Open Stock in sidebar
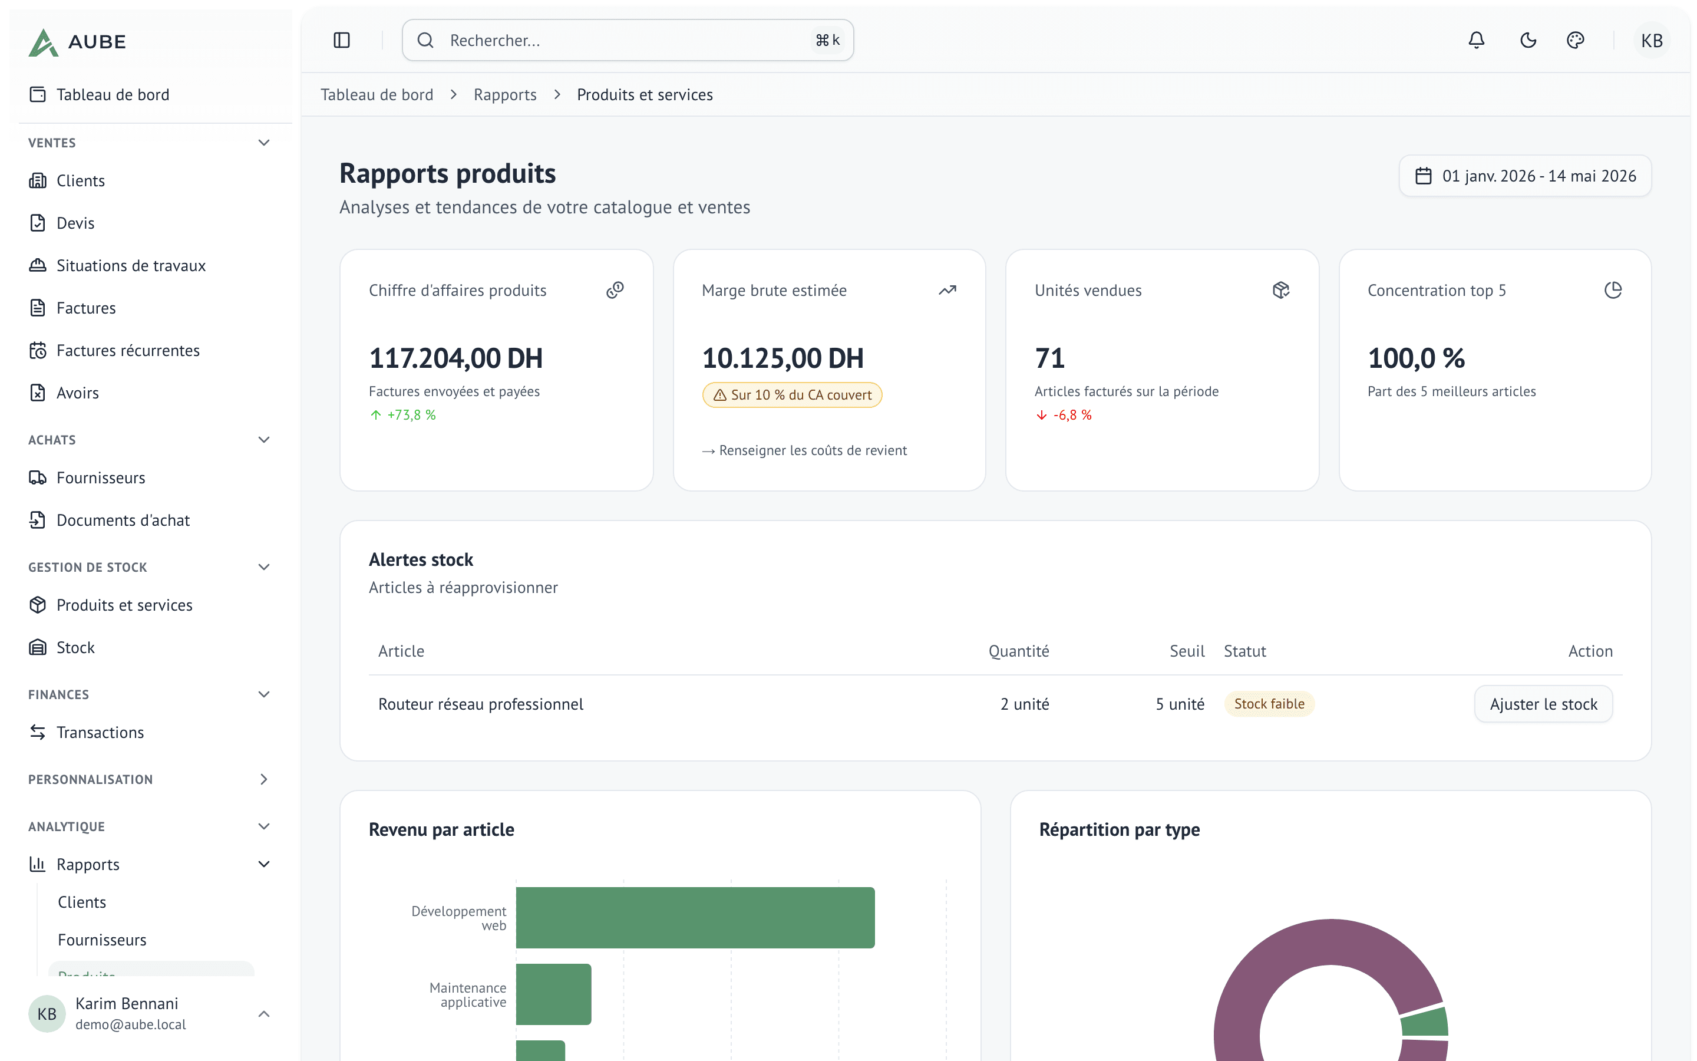Image resolution: width=1697 pixels, height=1061 pixels. (151, 647)
